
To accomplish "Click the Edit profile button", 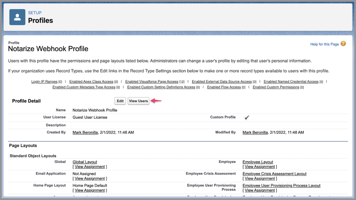I will pos(120,101).
